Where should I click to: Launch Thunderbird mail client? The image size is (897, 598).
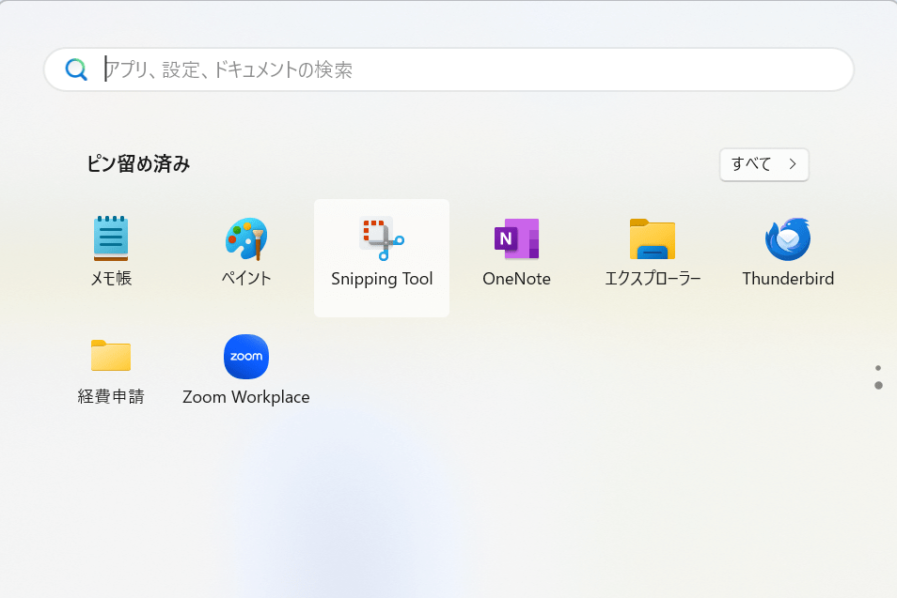coord(788,252)
